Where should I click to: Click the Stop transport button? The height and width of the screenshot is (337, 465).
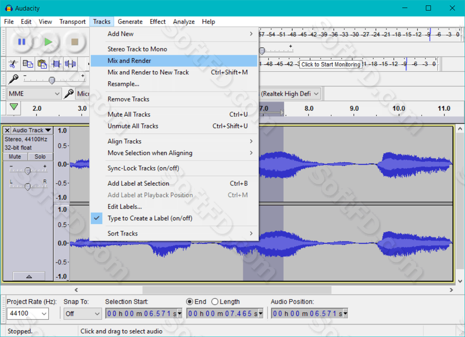(x=75, y=42)
